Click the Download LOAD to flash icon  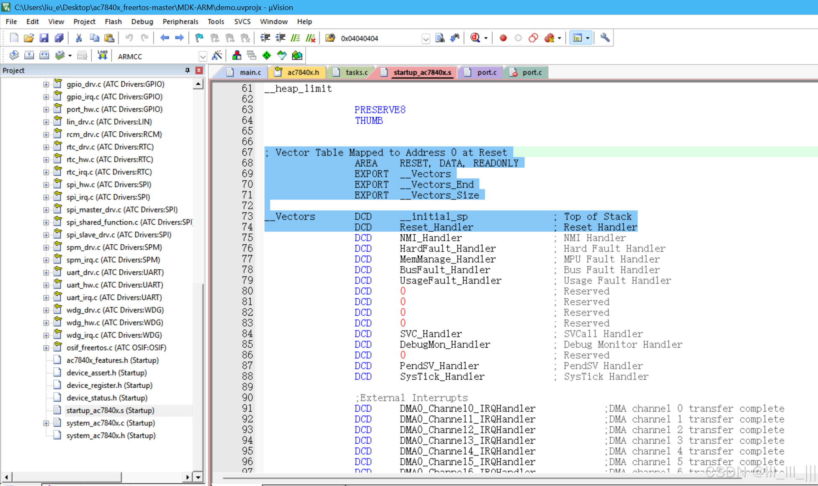pos(103,56)
